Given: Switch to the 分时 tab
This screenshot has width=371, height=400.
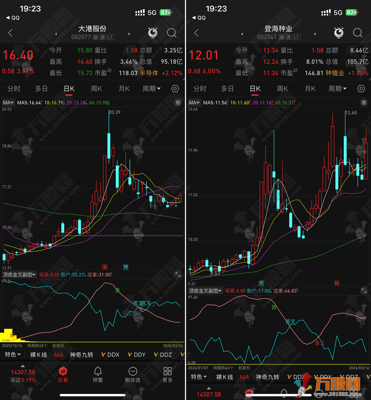Looking at the screenshot, I should click(x=13, y=88).
